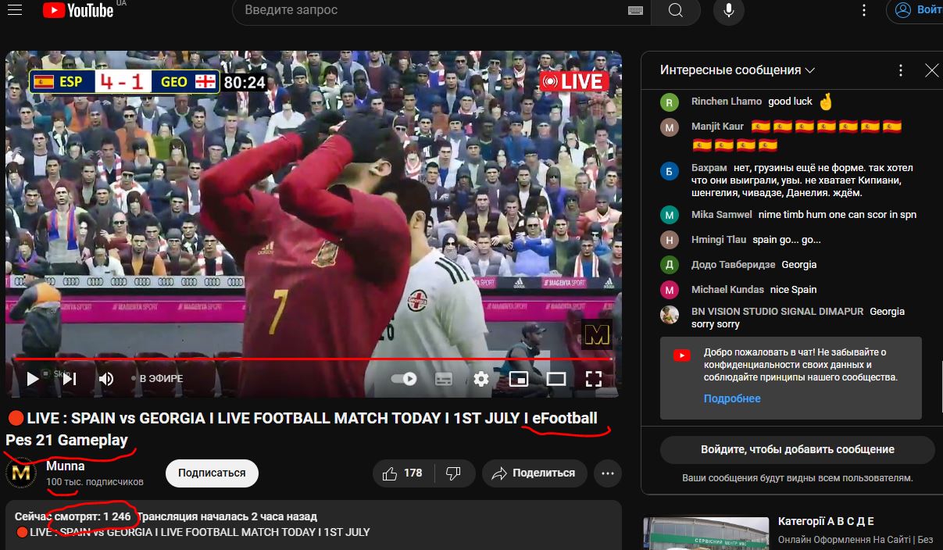This screenshot has height=550, width=943.
Task: Select the author name 'Додо Тавберидзе'
Action: pyautogui.click(x=734, y=264)
